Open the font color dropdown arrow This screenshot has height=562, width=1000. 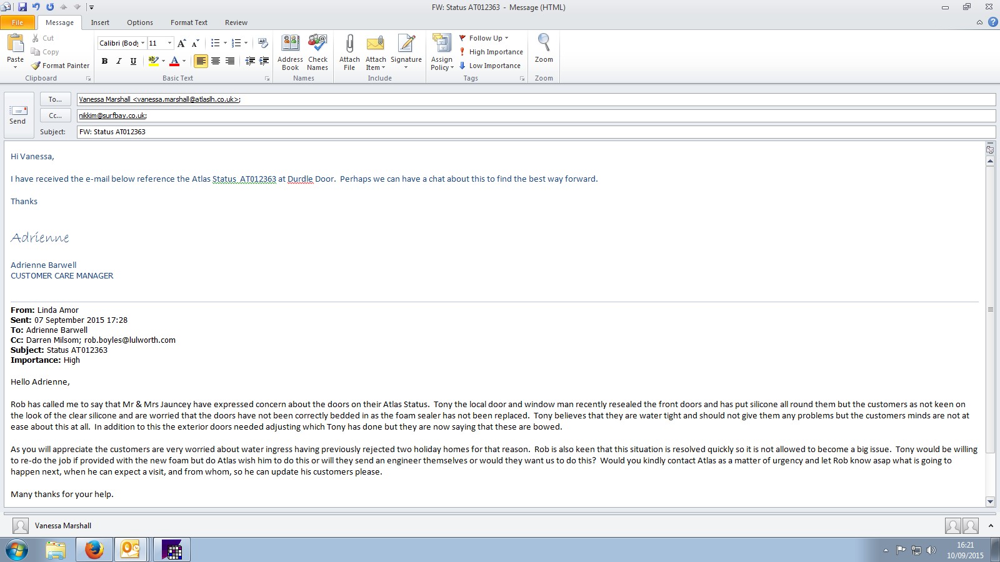click(x=184, y=61)
